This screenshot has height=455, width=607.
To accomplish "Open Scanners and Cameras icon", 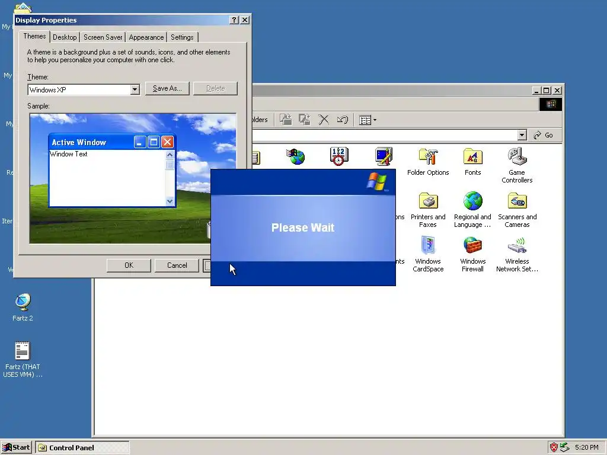I will pyautogui.click(x=517, y=210).
